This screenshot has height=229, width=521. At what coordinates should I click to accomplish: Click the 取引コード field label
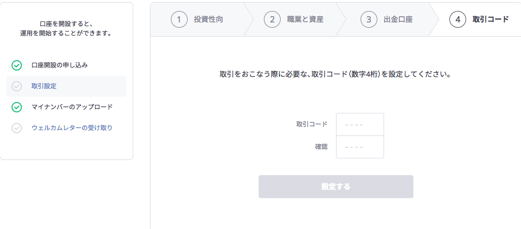tap(311, 124)
